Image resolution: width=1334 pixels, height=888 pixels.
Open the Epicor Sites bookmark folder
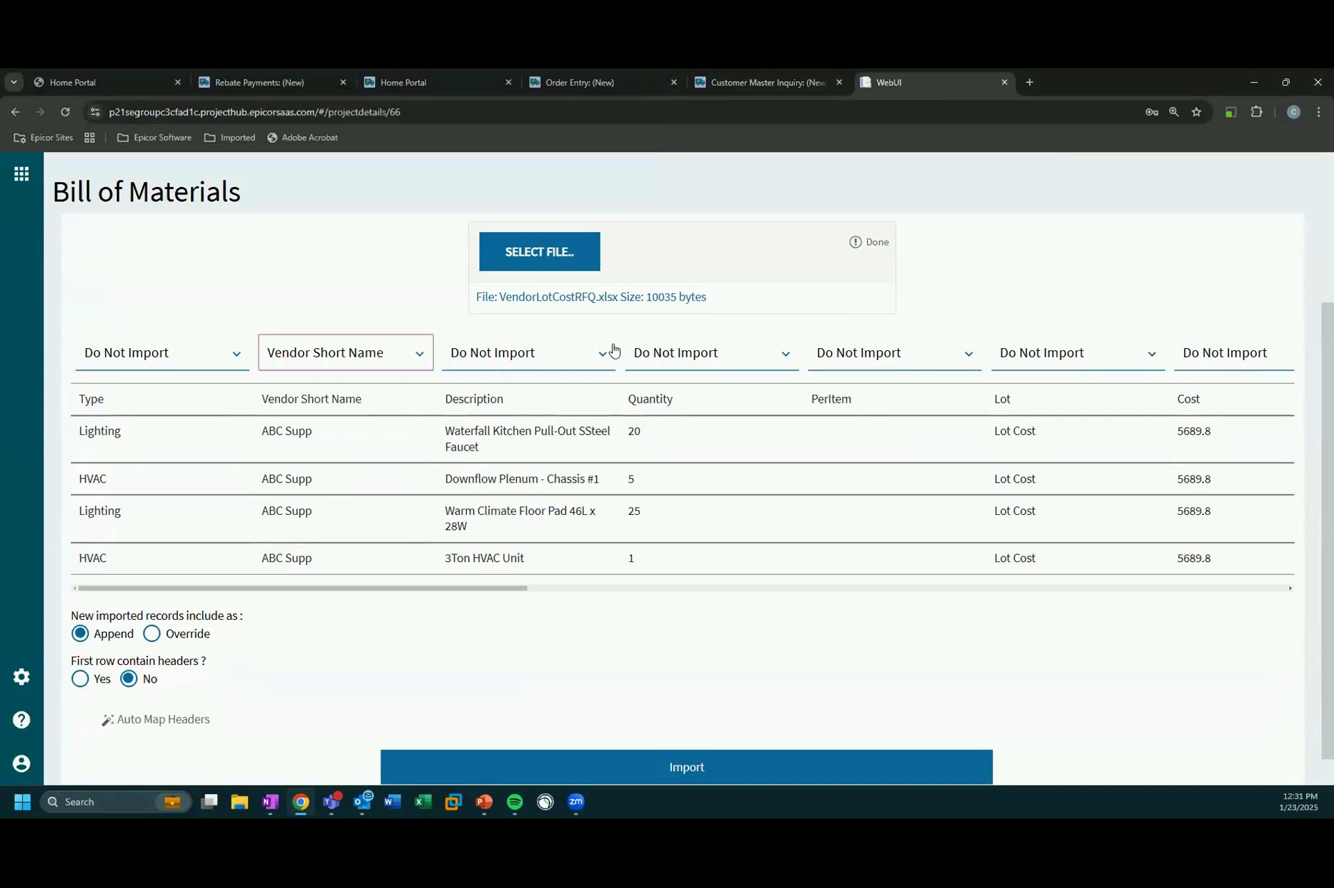[x=44, y=138]
